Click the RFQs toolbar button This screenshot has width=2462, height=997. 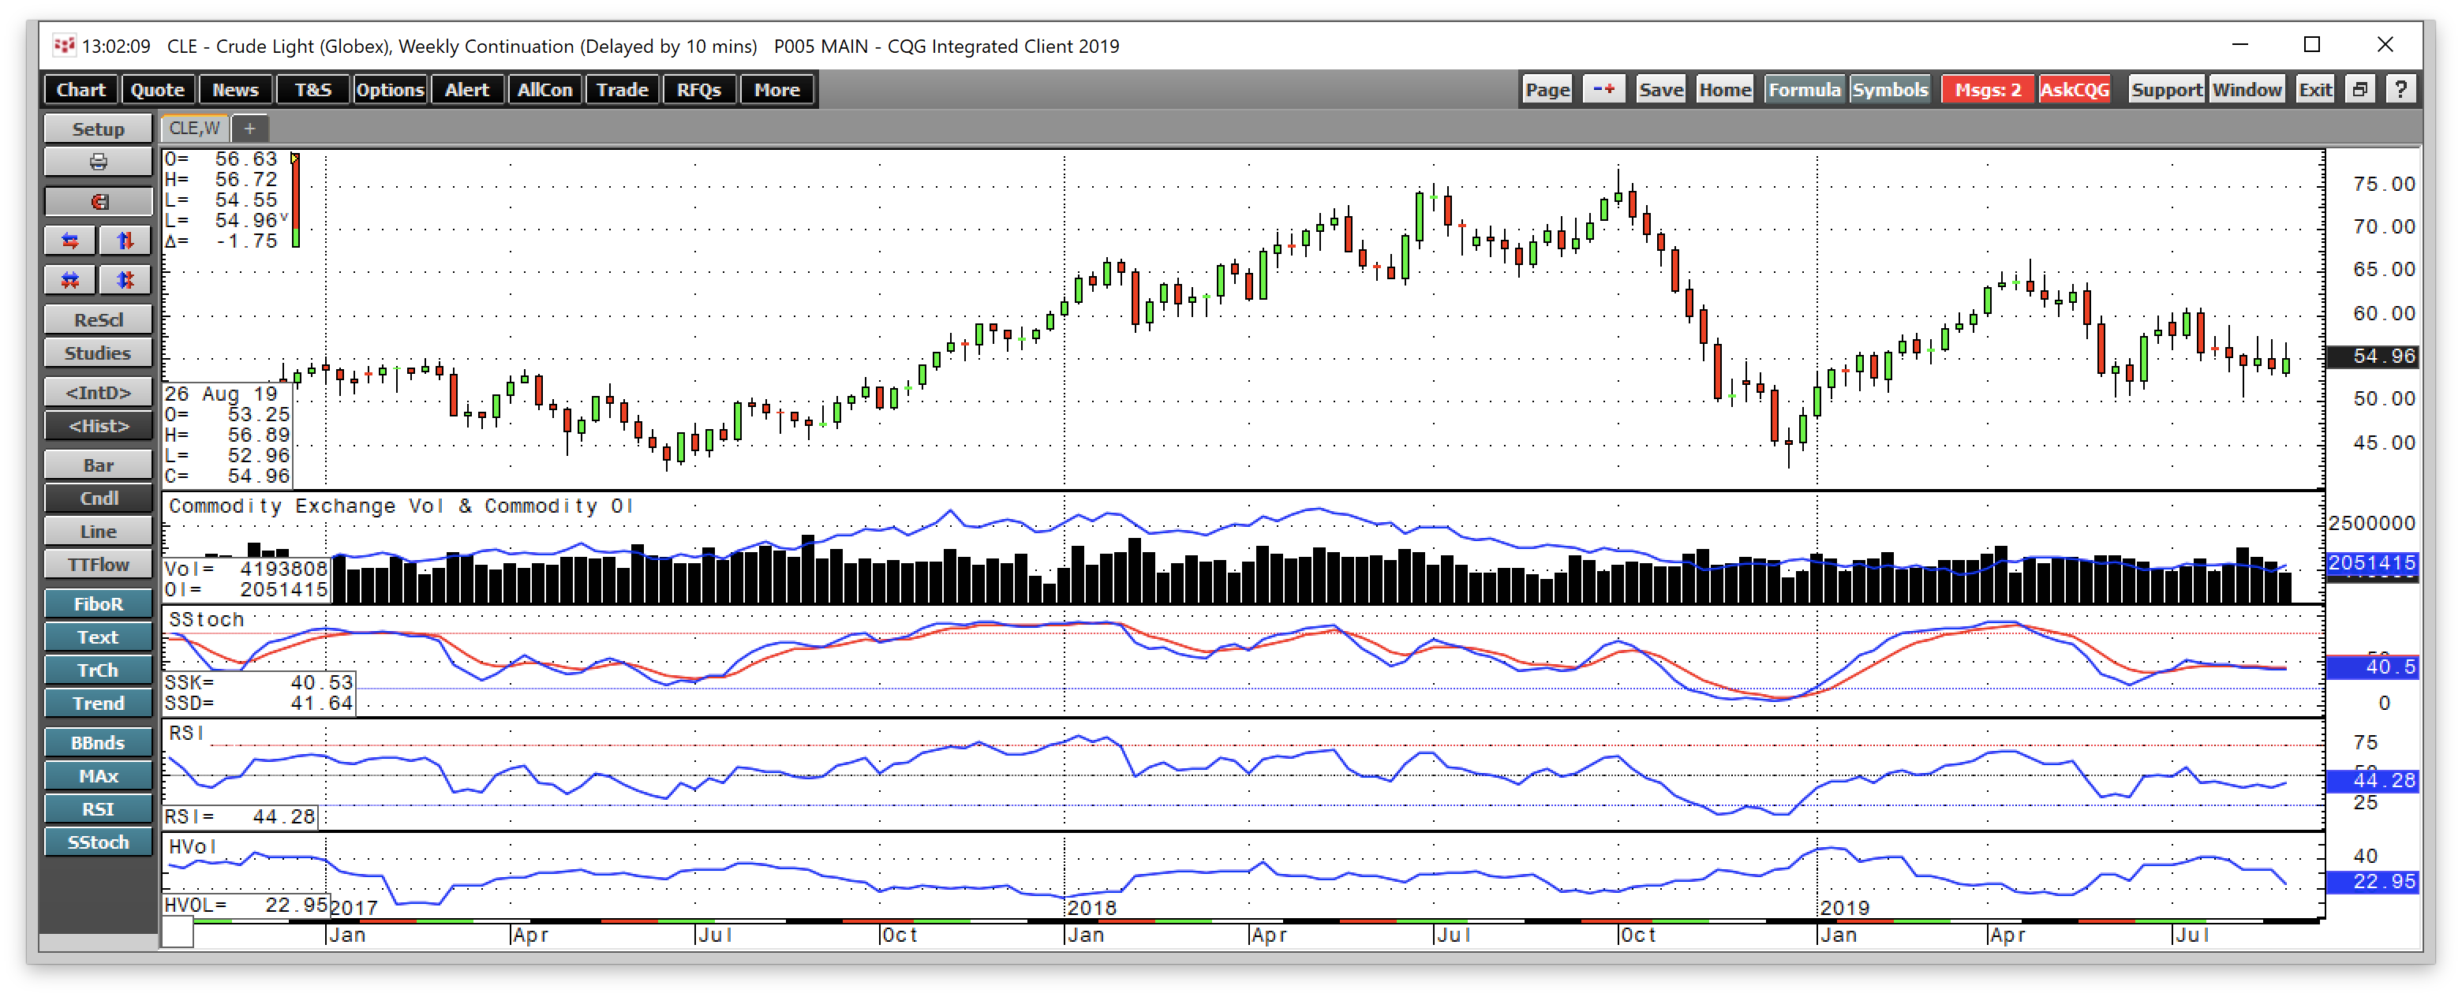point(700,90)
